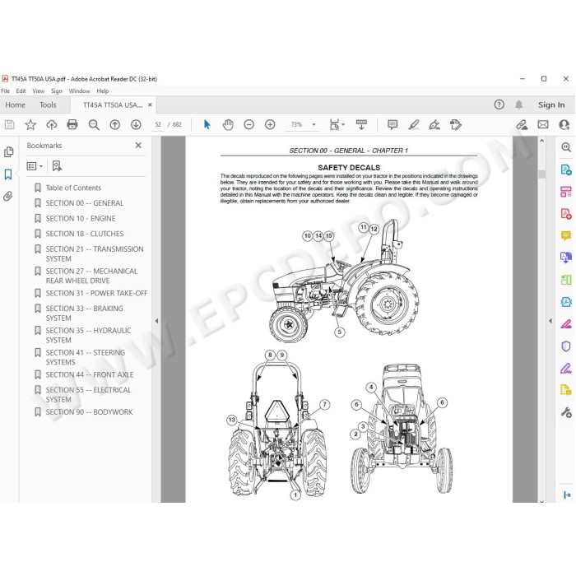The image size is (576, 576).
Task: Open SECTION 33 -- BRAKING SYSTEM bookmark
Action: [x=84, y=314]
